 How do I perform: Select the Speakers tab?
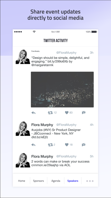(x=73, y=181)
